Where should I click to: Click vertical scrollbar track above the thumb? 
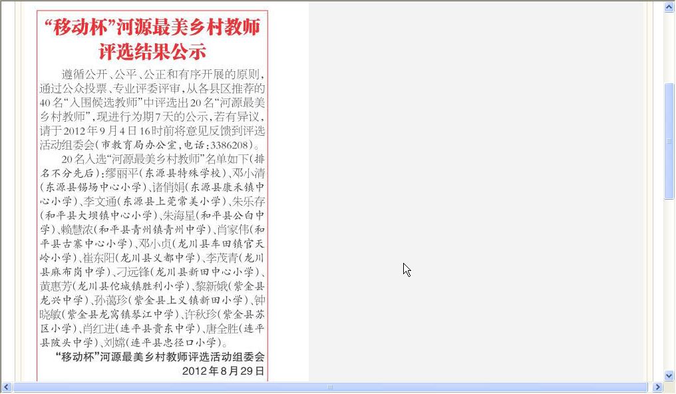(x=669, y=47)
